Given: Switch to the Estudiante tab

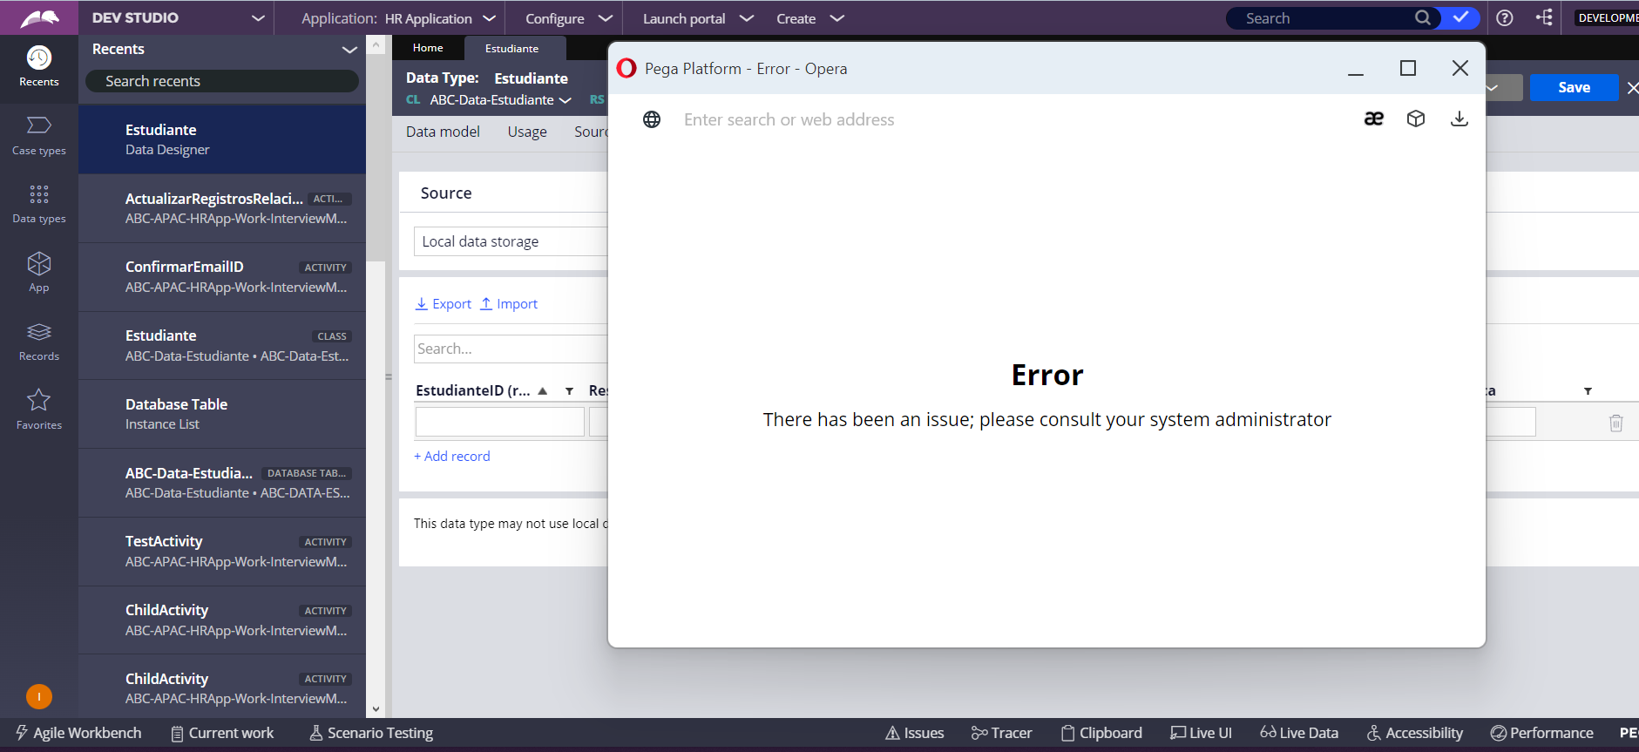Looking at the screenshot, I should 511,49.
